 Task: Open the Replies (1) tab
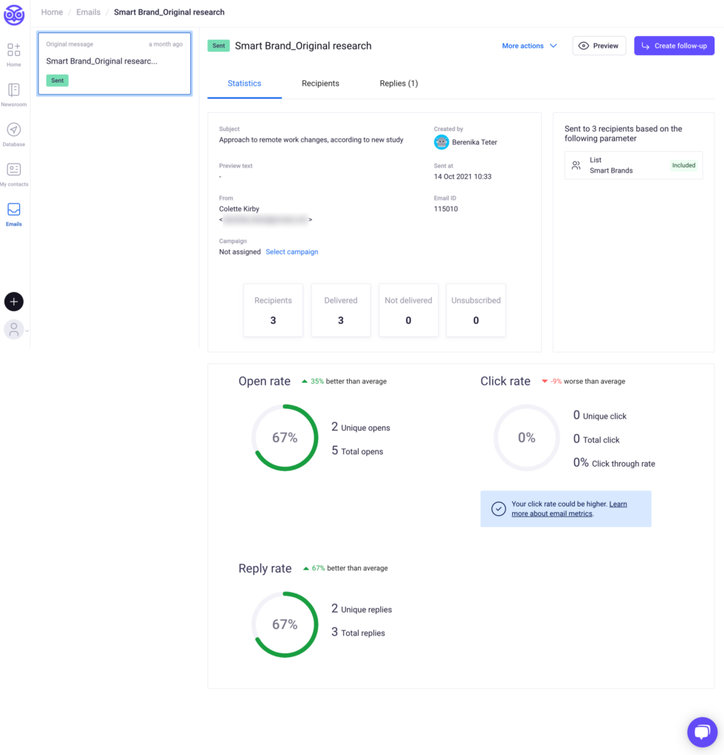[x=399, y=83]
